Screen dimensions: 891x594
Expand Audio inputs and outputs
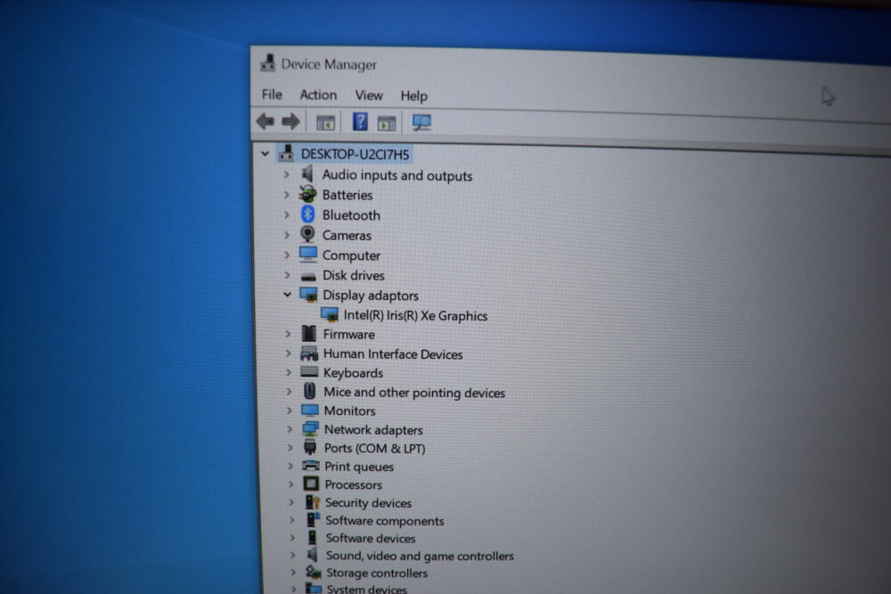(286, 175)
